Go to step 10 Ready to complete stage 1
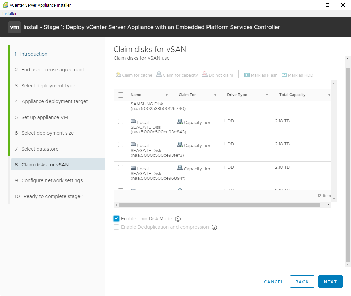 49,196
